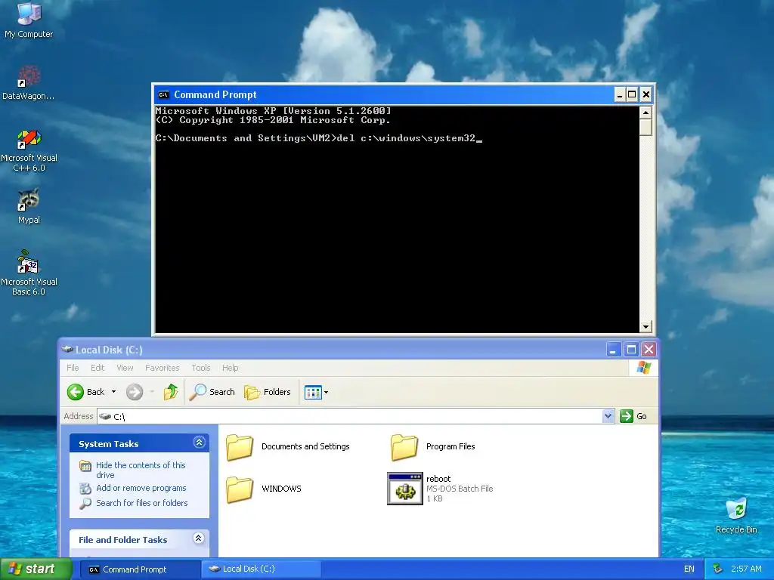Click Add or remove programs link
This screenshot has height=580, width=774.
pyautogui.click(x=141, y=489)
